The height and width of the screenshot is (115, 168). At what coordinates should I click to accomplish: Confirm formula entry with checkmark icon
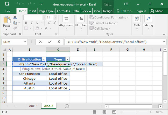click(x=50, y=42)
